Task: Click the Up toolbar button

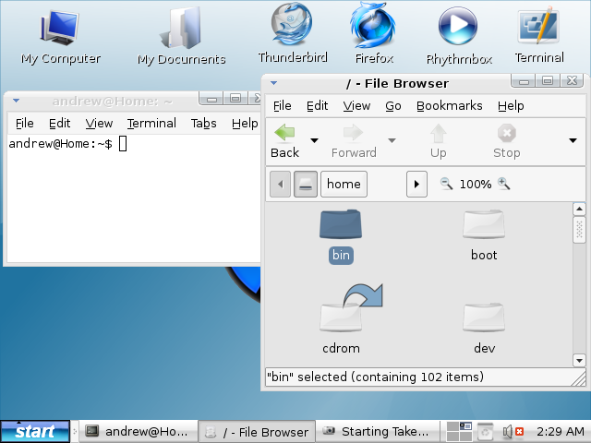Action: 439,141
